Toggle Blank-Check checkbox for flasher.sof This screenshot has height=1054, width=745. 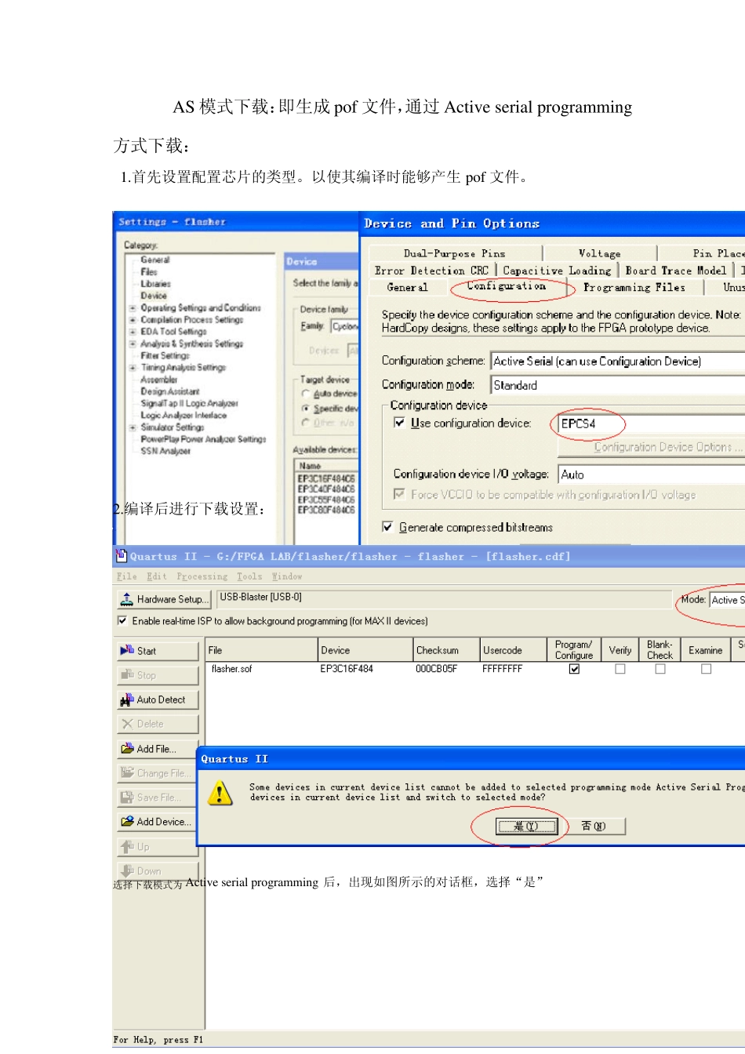click(660, 669)
